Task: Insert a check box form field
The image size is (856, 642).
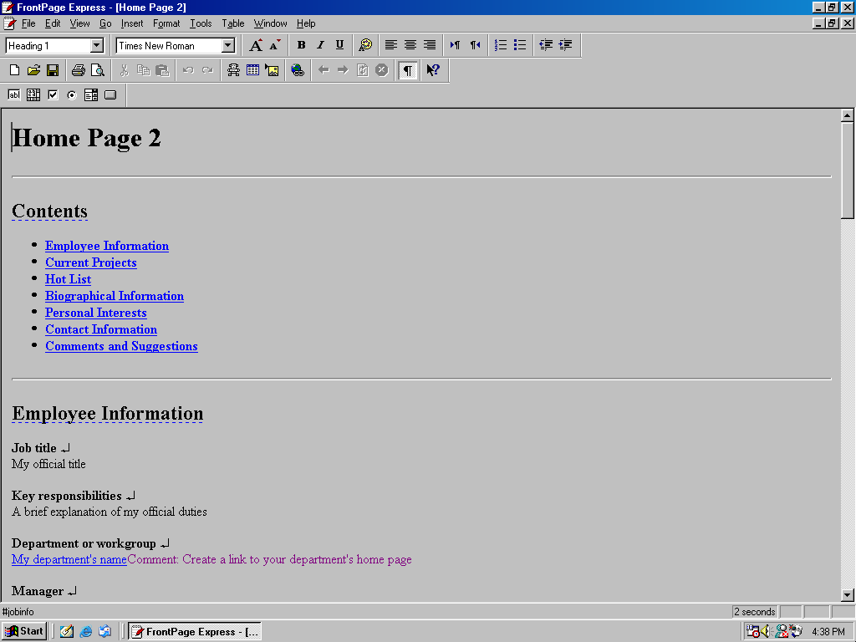Action: click(x=53, y=94)
